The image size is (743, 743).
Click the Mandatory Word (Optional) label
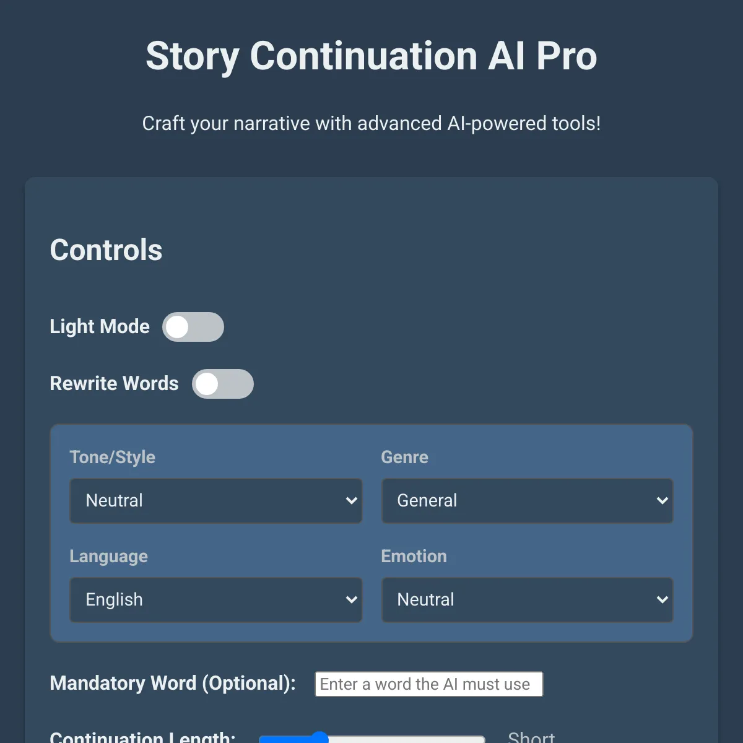(x=173, y=683)
